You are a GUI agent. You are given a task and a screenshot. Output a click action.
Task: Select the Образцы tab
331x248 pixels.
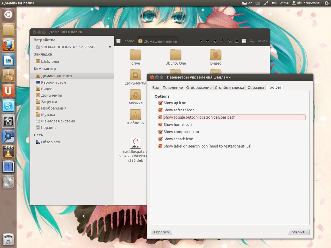tap(256, 88)
